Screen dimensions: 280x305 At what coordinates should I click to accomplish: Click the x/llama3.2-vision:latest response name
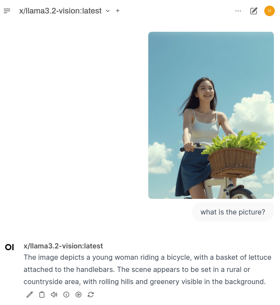[x=63, y=246]
